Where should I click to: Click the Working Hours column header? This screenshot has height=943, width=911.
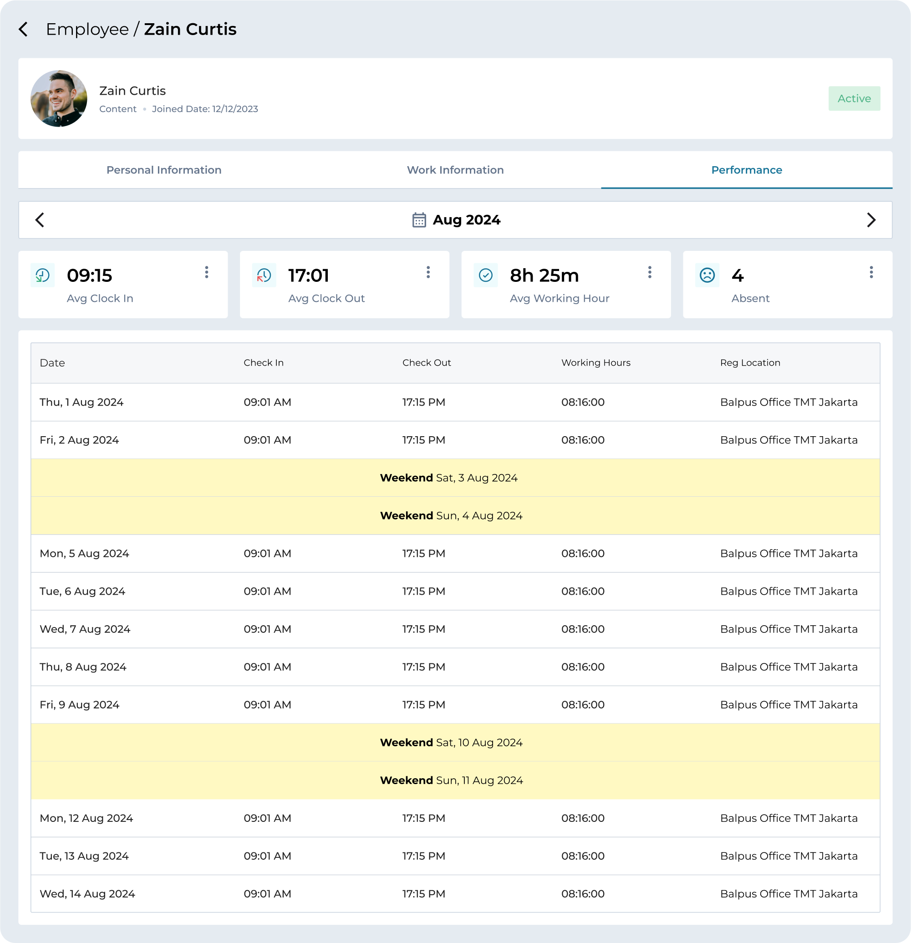[595, 363]
